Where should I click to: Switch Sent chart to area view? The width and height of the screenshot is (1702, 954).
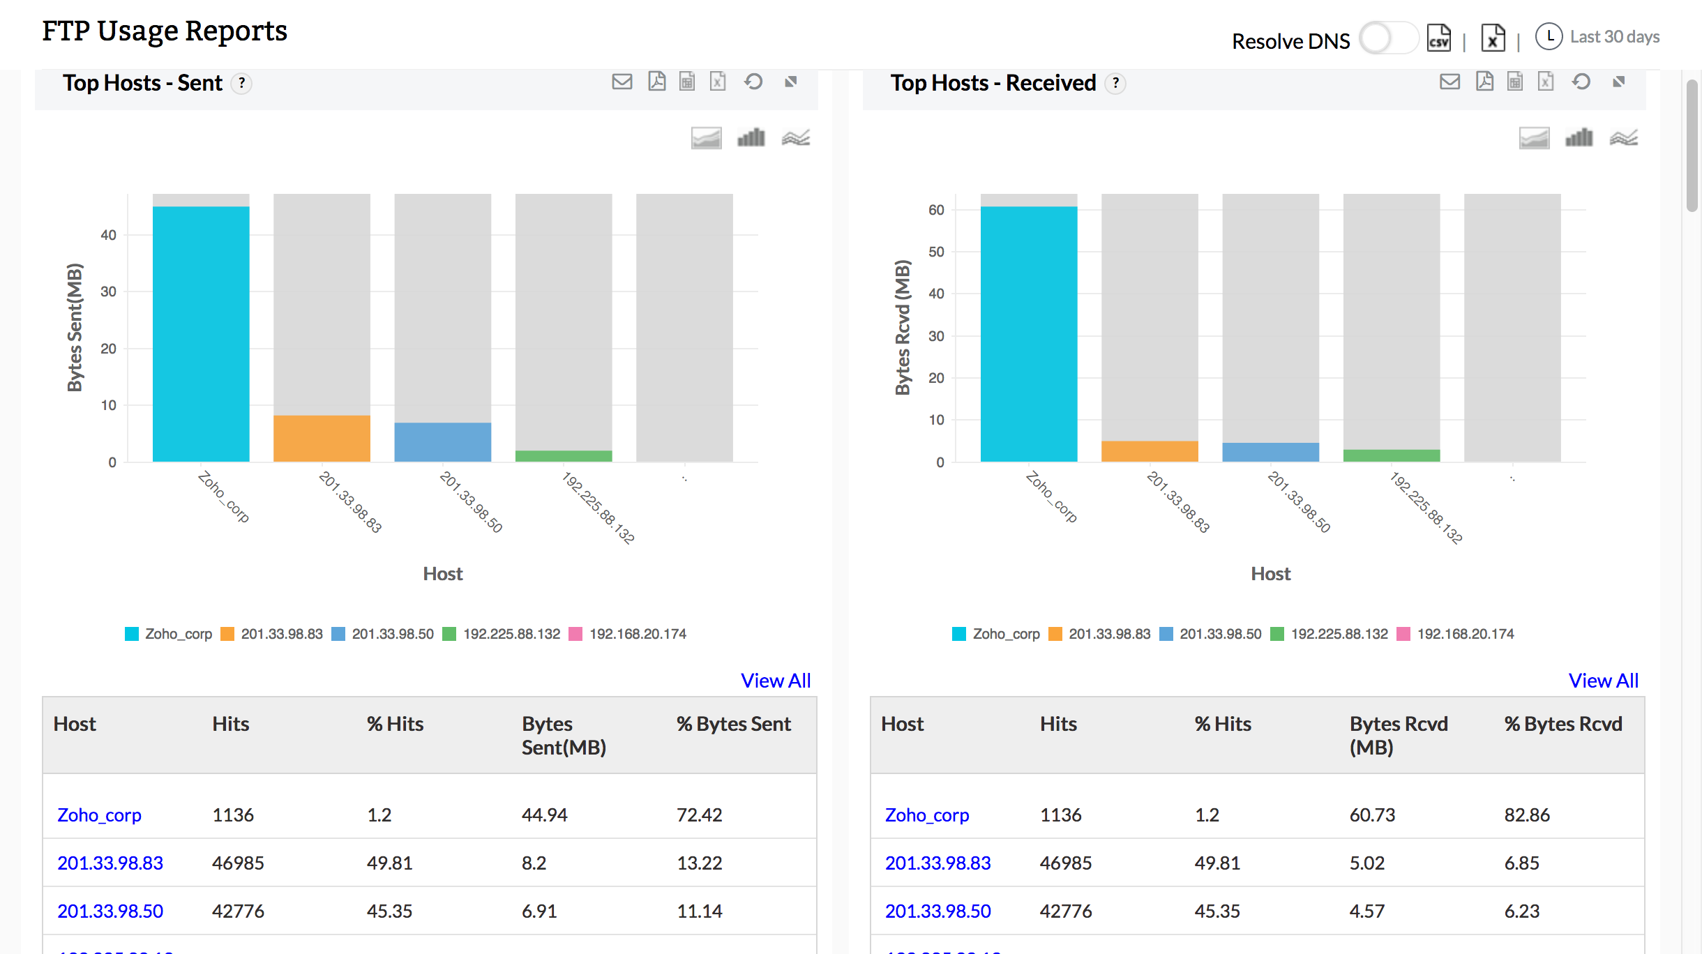point(706,138)
